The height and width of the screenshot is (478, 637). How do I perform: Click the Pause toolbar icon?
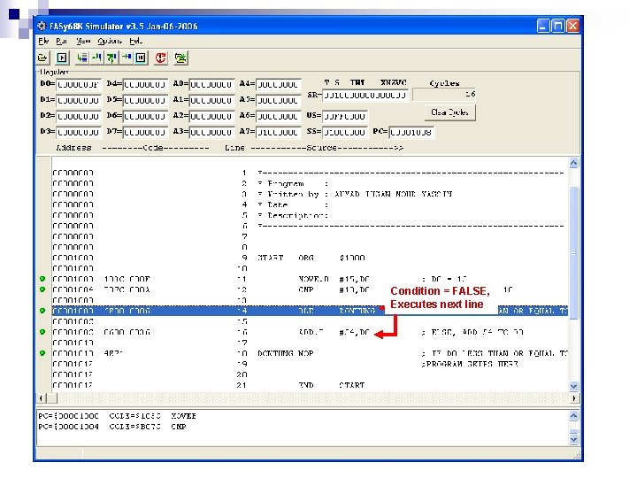(x=141, y=58)
